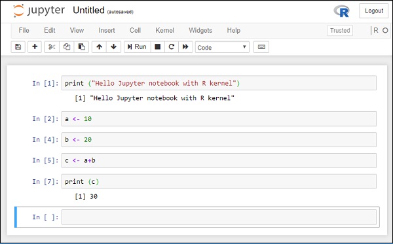Move selected cell up arrow
Screen dimensions: 393x244
(100, 47)
